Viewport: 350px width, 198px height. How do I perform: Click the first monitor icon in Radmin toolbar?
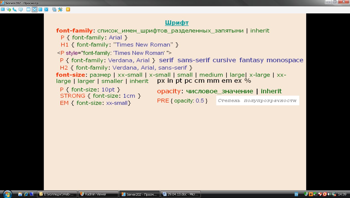(x=3, y=10)
